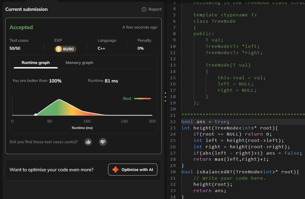Screen dimensions: 305x199
Task: Click the 0% penalty value
Action: coord(141,48)
